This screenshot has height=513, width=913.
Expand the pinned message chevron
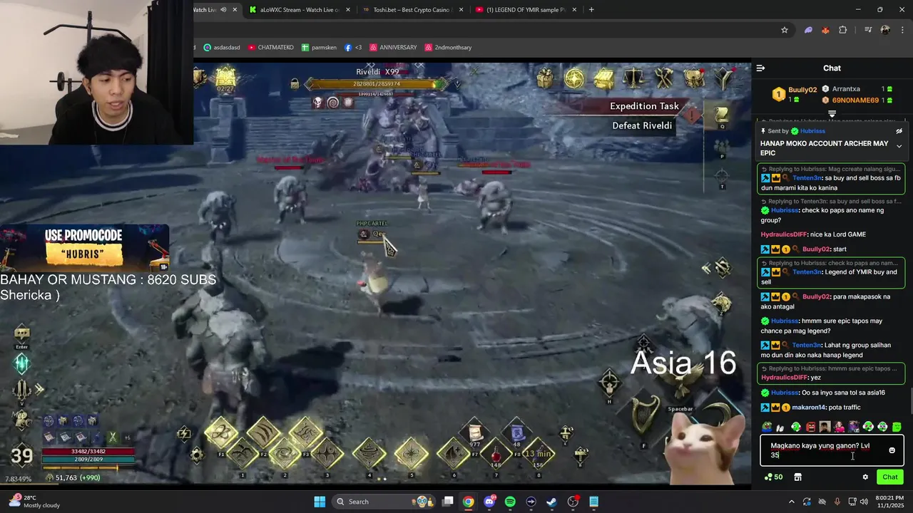pyautogui.click(x=899, y=146)
